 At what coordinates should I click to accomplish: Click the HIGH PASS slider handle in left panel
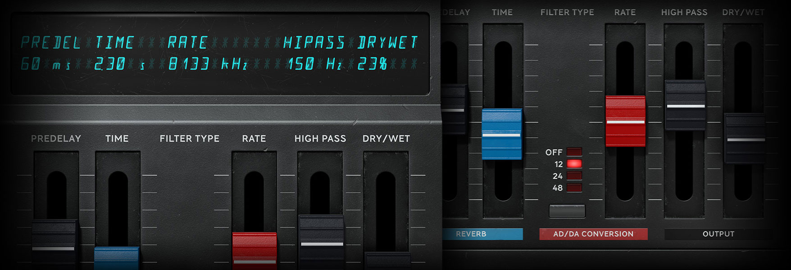322,242
